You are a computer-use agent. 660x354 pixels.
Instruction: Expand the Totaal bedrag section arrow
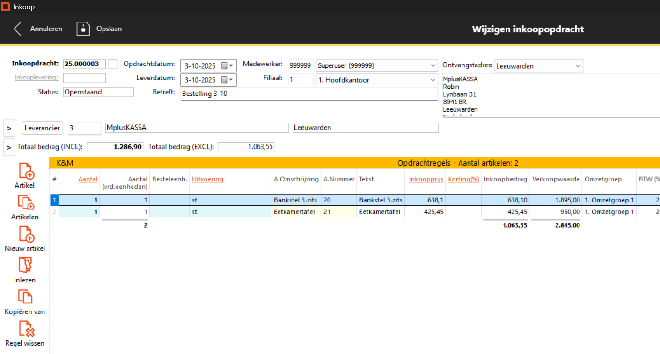pyautogui.click(x=9, y=147)
